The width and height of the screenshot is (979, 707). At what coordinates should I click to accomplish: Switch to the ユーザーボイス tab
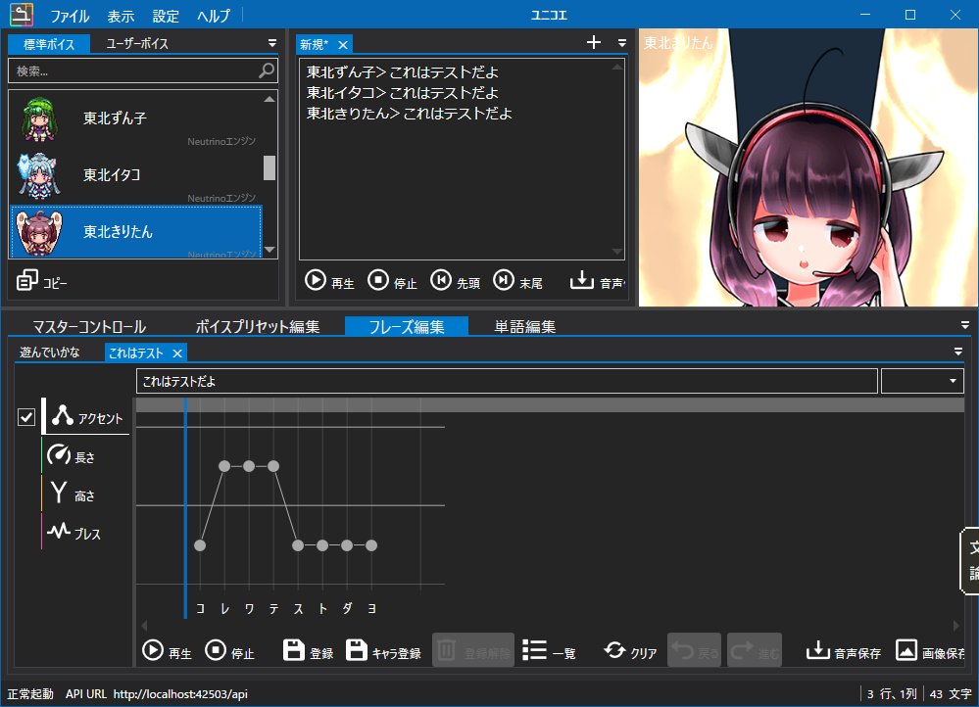pos(137,44)
